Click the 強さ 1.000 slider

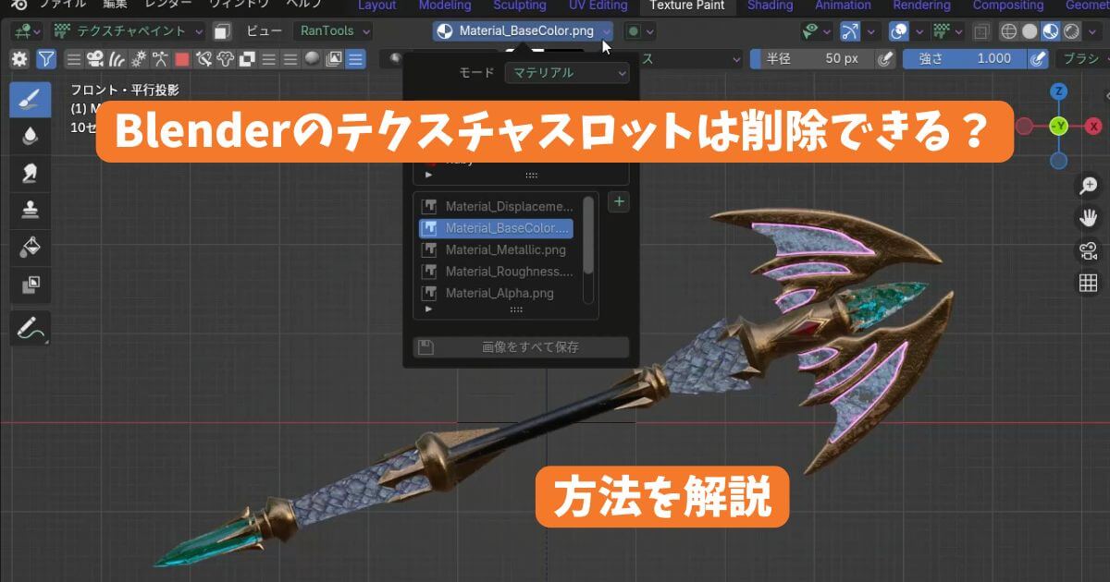tap(964, 59)
